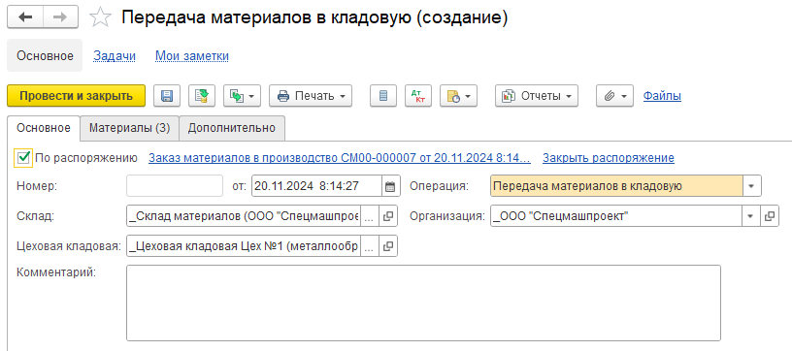Screen dimensions: 792x351
Task: Add document to favorites with the star
Action: pos(100,17)
